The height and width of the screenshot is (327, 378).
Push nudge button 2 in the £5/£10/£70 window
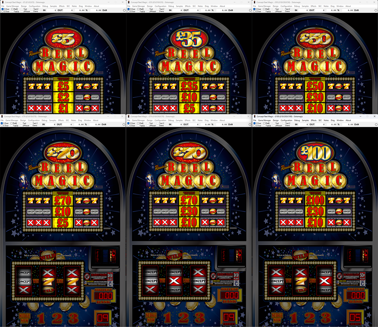(57, 318)
